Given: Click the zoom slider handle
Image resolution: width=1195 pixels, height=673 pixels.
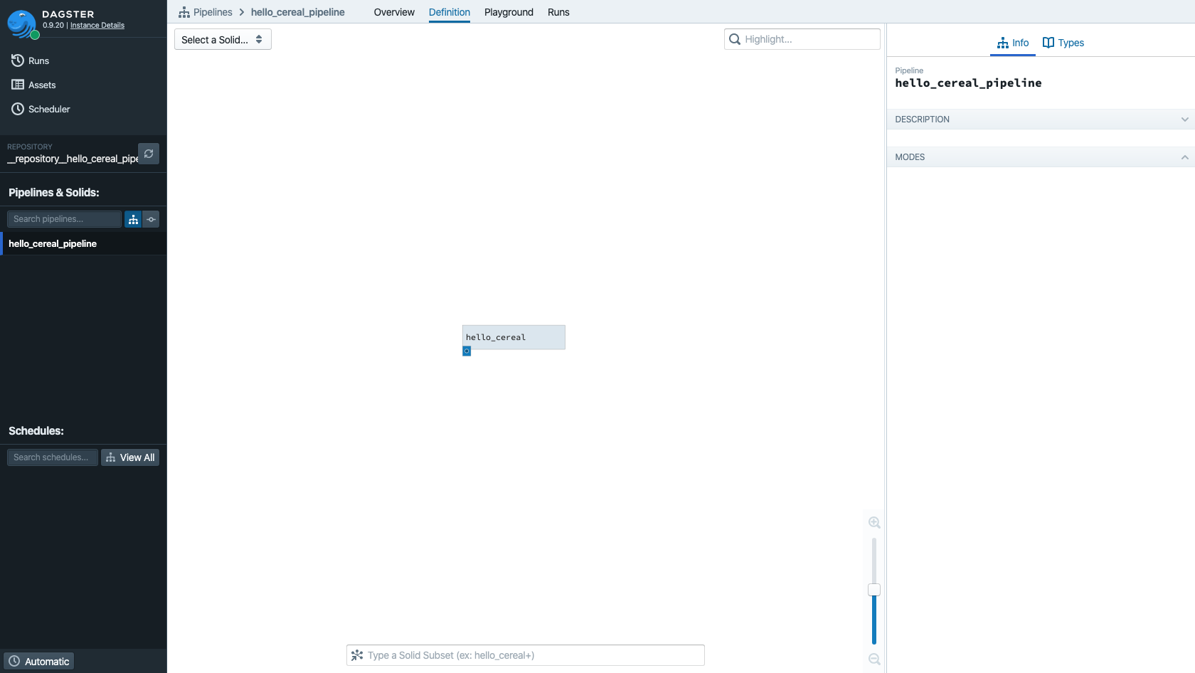Looking at the screenshot, I should pos(874,590).
